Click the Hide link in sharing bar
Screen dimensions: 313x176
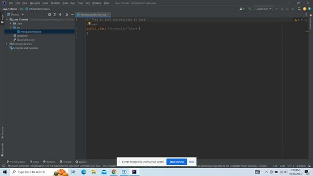(x=191, y=162)
